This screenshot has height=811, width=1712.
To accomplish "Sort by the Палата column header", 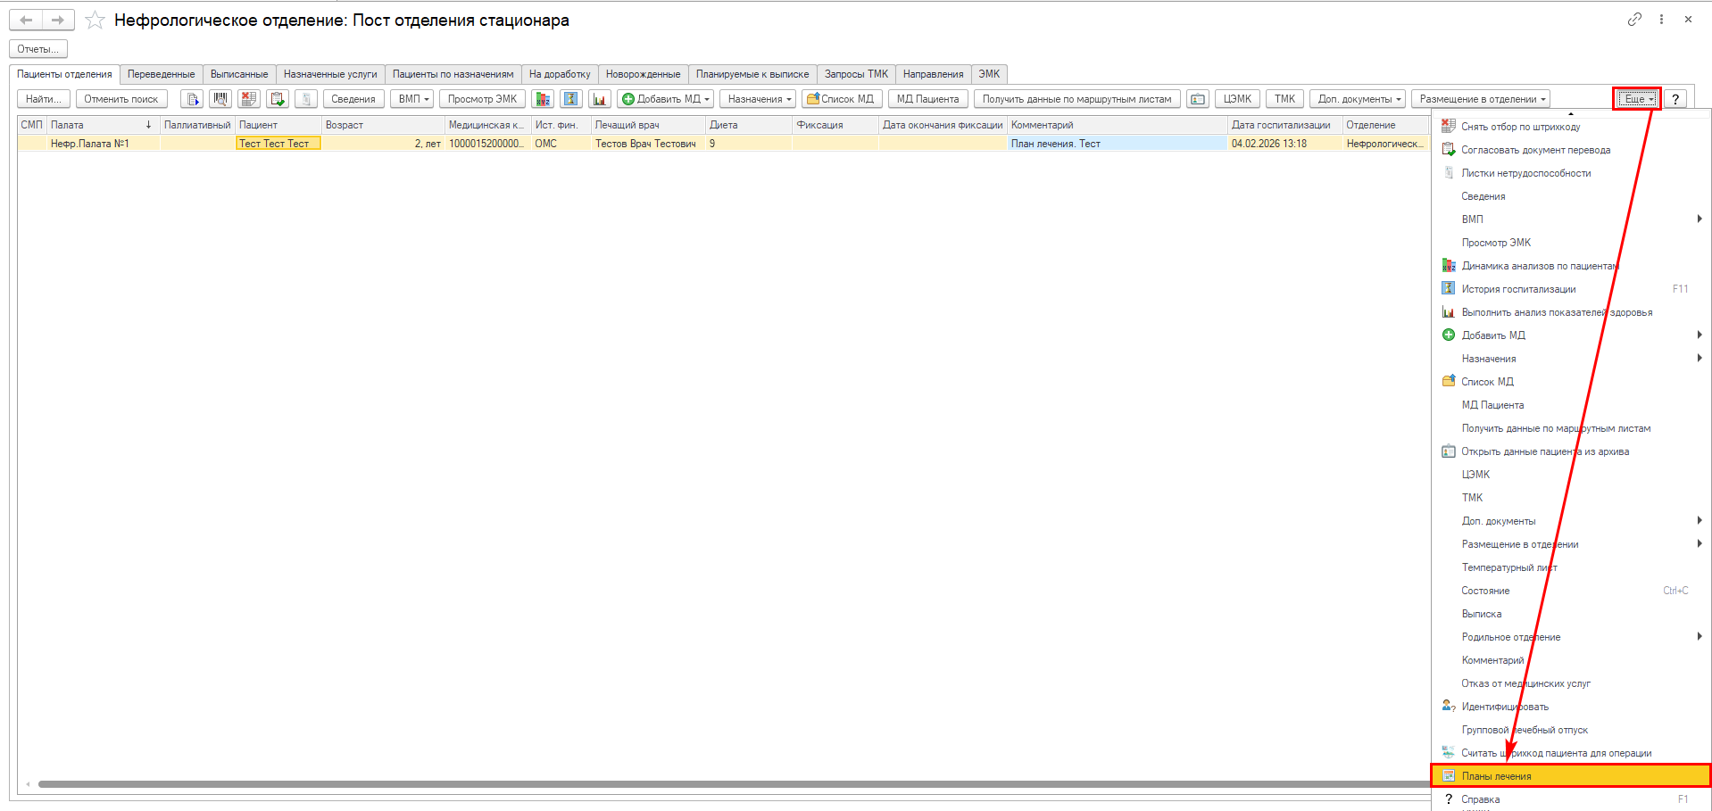I will (103, 125).
